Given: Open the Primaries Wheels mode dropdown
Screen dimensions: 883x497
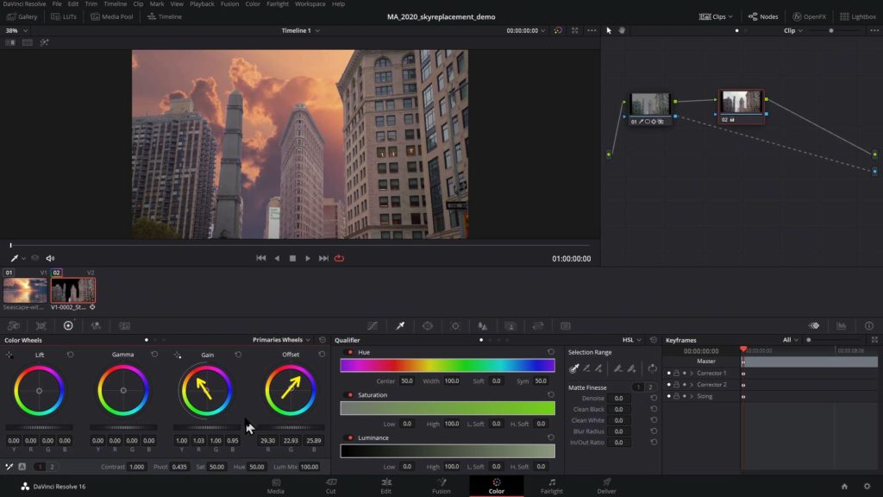Looking at the screenshot, I should coord(281,340).
